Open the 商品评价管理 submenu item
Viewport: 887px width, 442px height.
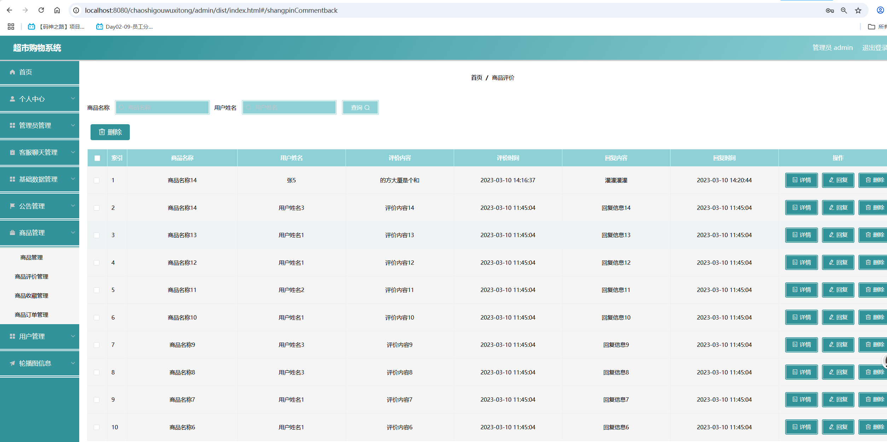(31, 276)
